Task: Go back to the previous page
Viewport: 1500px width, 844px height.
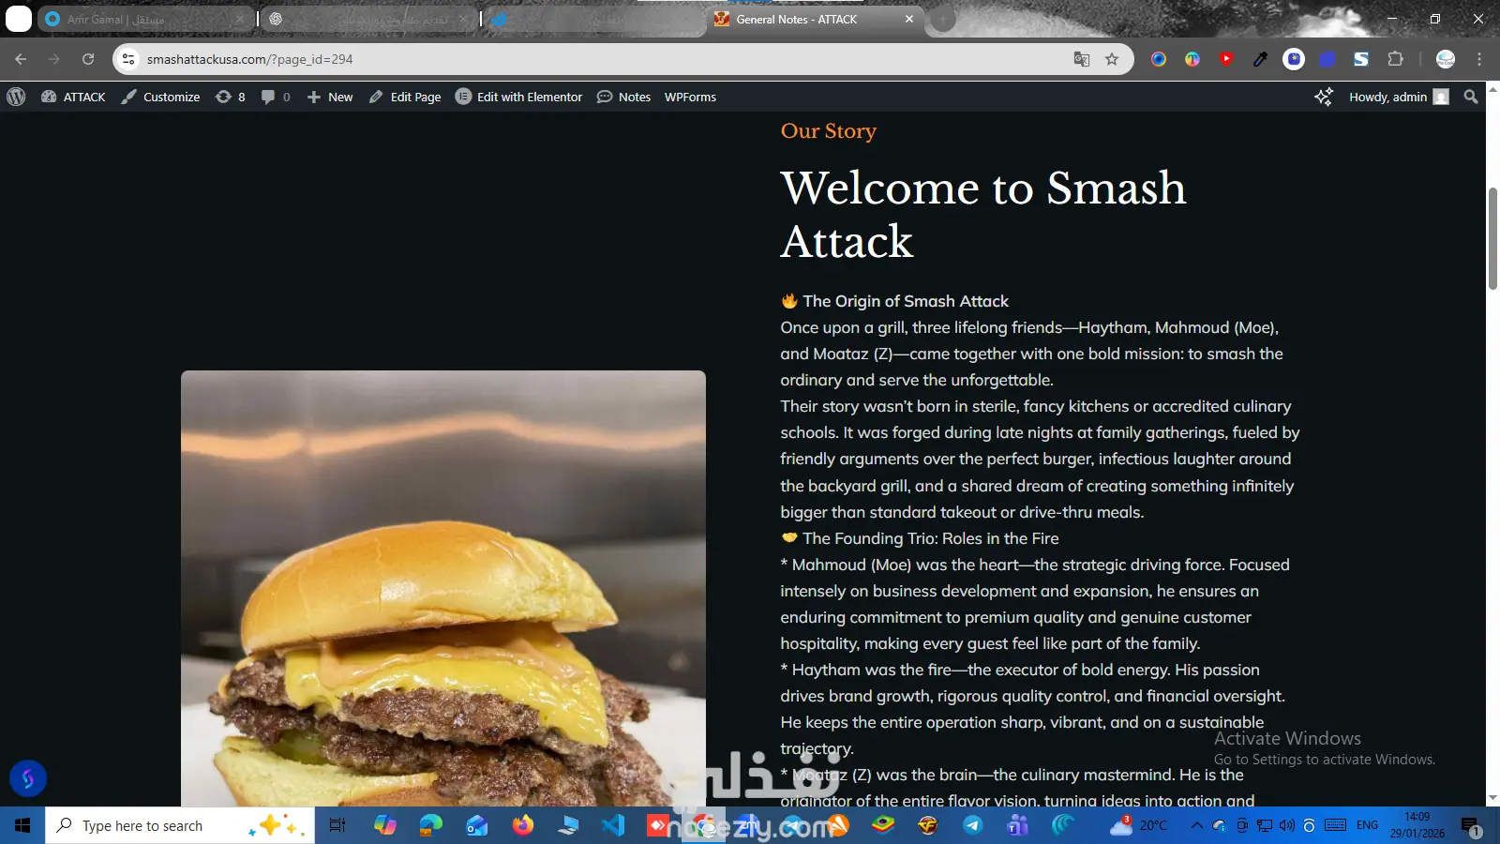Action: pyautogui.click(x=21, y=59)
